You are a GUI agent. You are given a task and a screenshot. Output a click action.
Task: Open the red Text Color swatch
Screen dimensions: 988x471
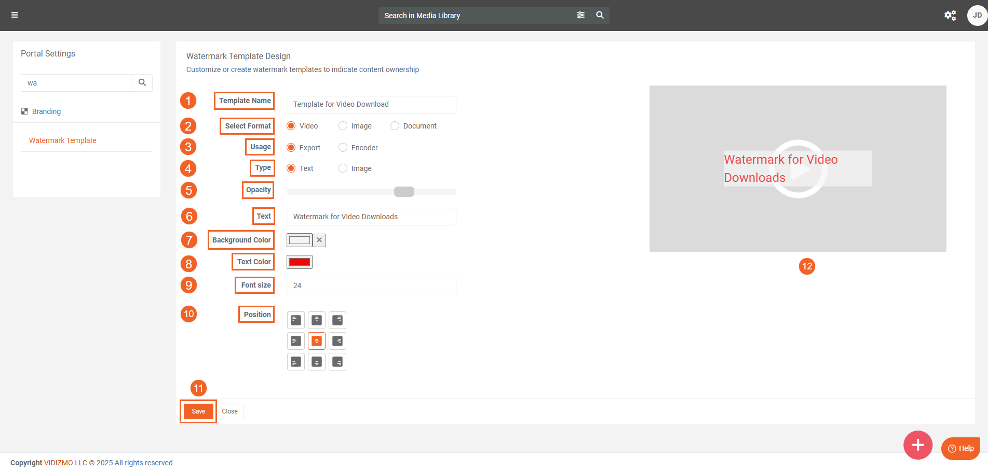tap(300, 262)
